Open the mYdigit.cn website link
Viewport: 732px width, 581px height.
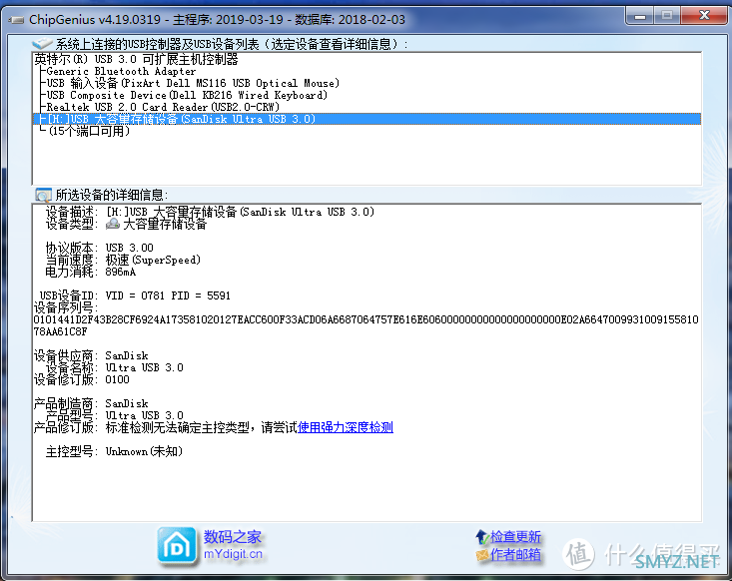click(x=233, y=554)
